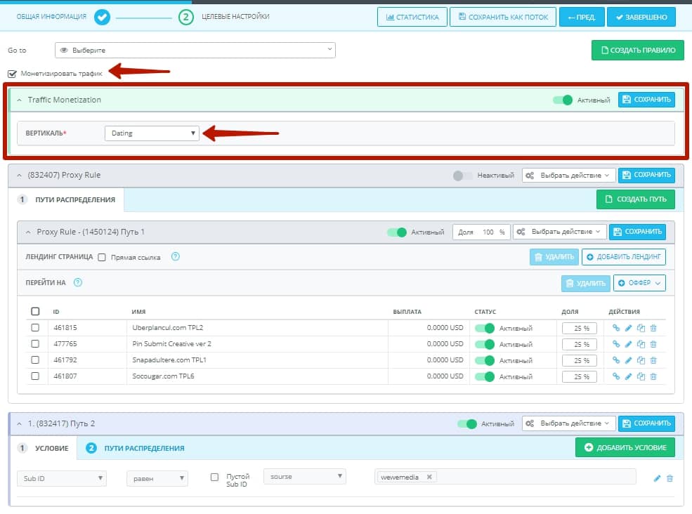Image resolution: width=692 pixels, height=514 pixels.
Task: Select all offers header checkbox
Action: 35,312
